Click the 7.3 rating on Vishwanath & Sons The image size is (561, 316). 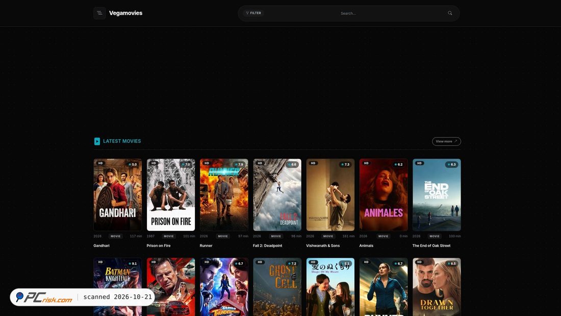point(345,164)
